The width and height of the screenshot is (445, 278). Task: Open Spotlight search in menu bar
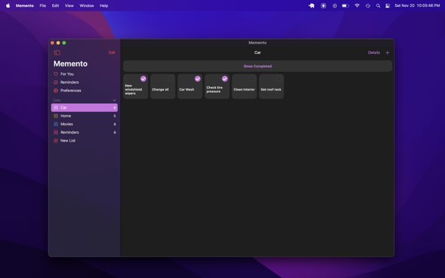pyautogui.click(x=378, y=6)
